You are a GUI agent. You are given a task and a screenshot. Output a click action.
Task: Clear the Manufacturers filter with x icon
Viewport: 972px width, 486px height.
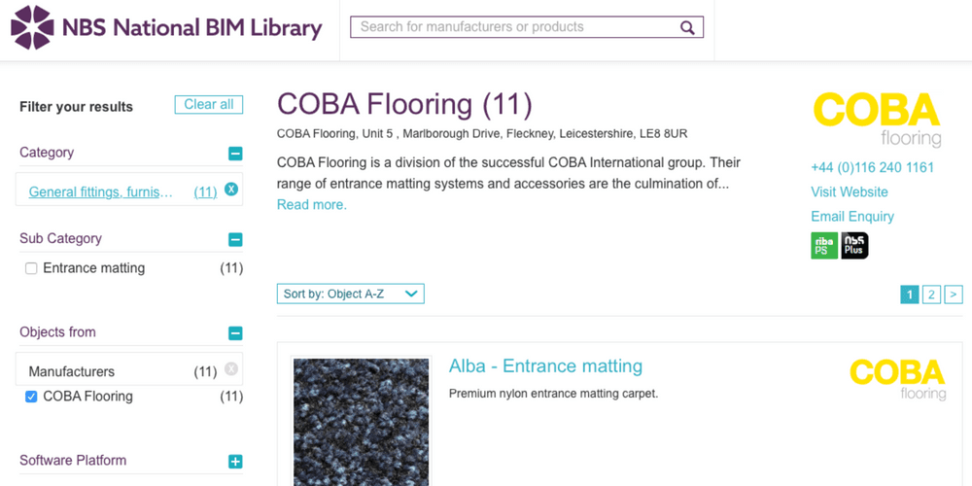pos(231,368)
